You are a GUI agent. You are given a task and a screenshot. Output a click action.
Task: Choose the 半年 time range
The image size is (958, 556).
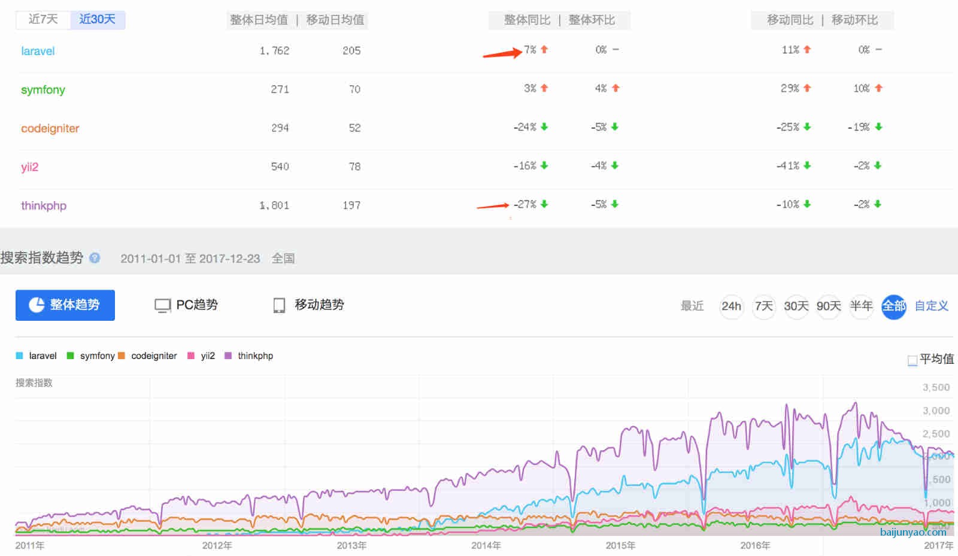(861, 306)
